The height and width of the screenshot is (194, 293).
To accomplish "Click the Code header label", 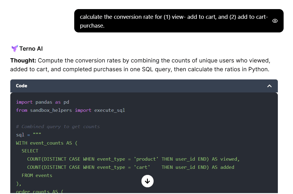I will [x=22, y=86].
